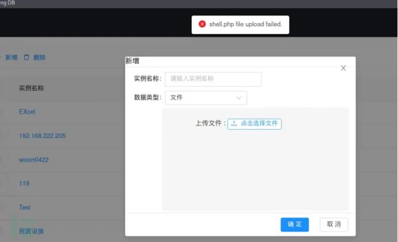Viewport: 398px width, 242px height.
Task: Open the Test instance link
Action: click(25, 207)
